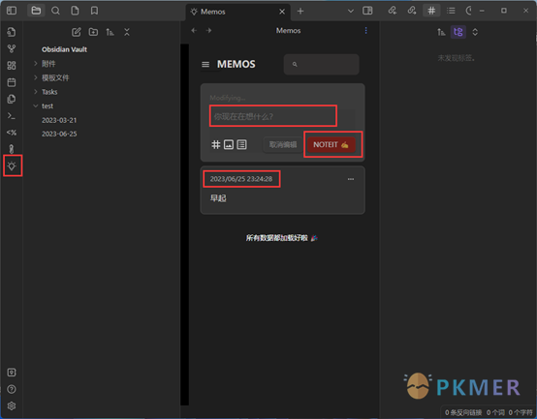The image size is (537, 419).
Task: Click the 取消编辑 cancel edit button
Action: coord(283,144)
